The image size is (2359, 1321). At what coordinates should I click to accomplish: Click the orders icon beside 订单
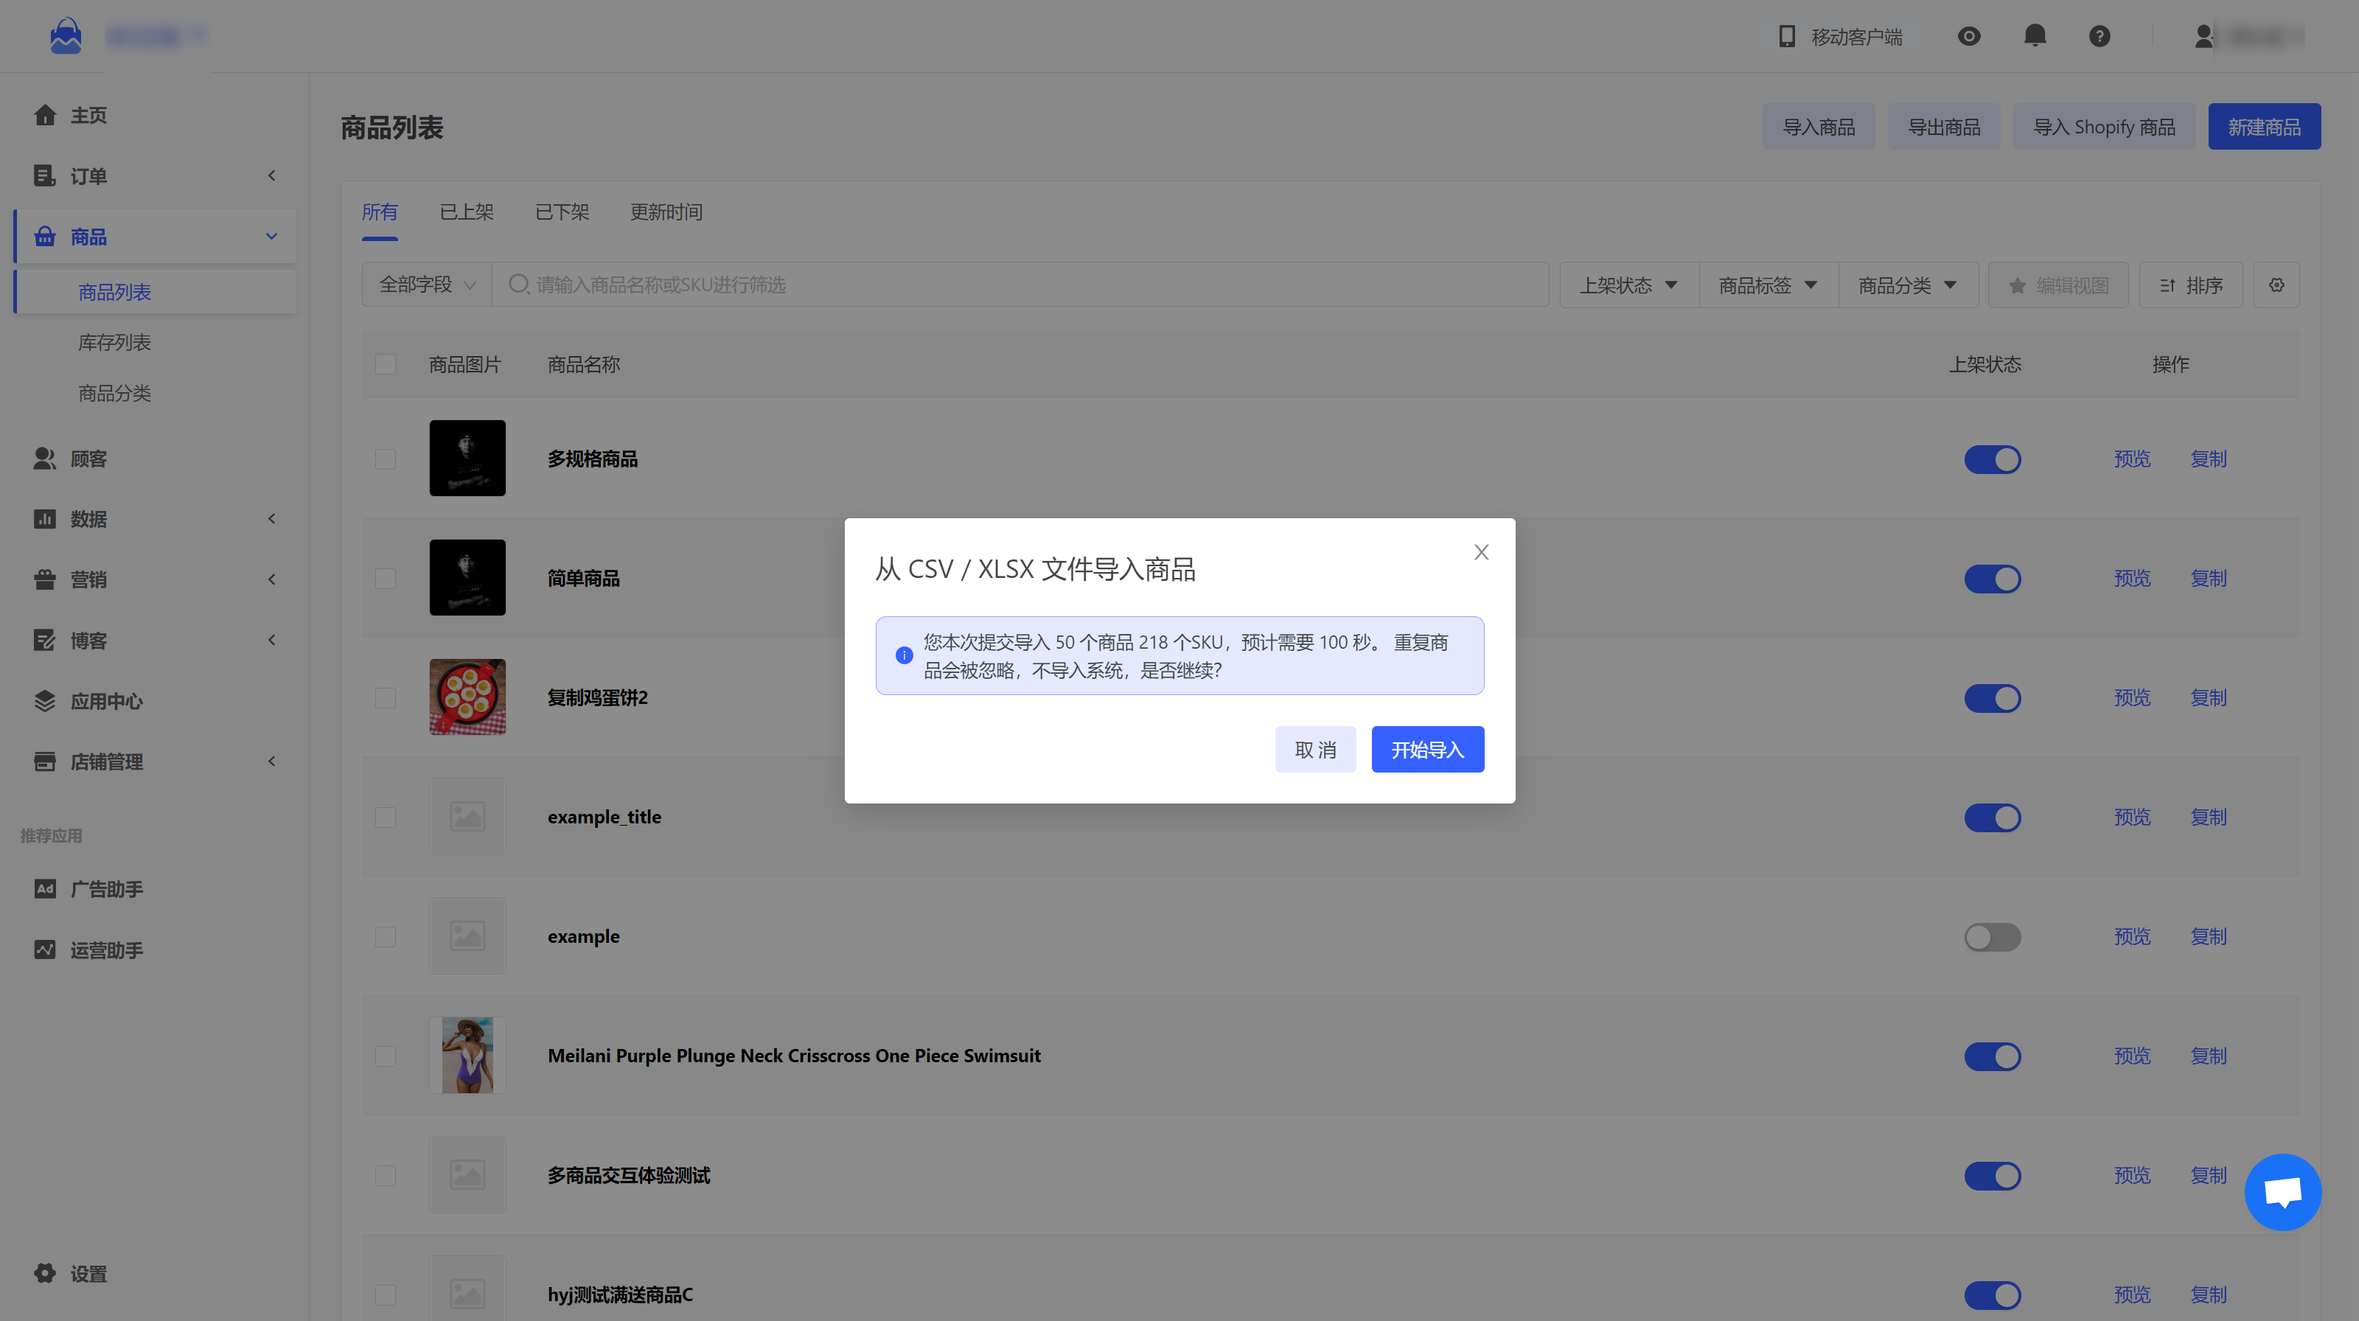pyautogui.click(x=45, y=175)
